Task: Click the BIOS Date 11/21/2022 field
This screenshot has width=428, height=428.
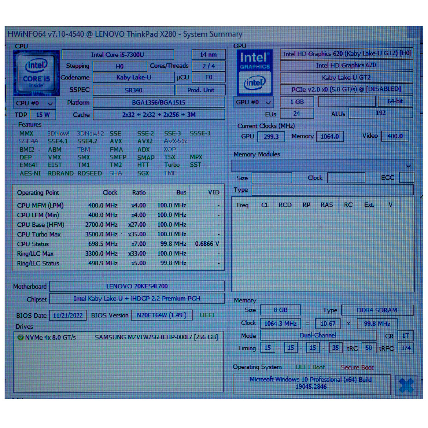Action: 68,315
